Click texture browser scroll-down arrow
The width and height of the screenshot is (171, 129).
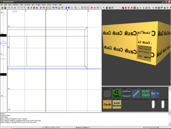170,111
